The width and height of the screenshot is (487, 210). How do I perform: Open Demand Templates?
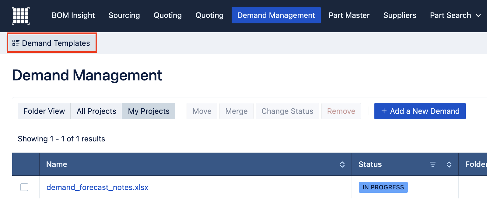coord(51,43)
